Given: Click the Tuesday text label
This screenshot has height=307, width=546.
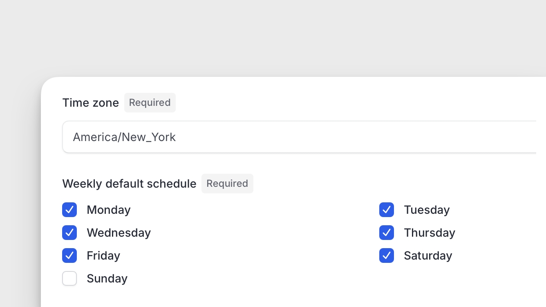Looking at the screenshot, I should click(x=427, y=210).
